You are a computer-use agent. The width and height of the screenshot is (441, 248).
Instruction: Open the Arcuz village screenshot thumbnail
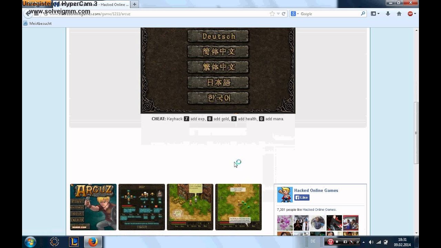190,207
